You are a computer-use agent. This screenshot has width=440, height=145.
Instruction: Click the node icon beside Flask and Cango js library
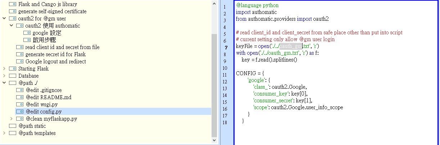pyautogui.click(x=13, y=4)
